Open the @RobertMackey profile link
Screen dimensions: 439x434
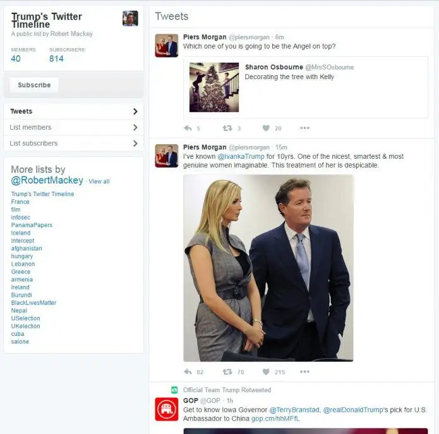pyautogui.click(x=47, y=180)
